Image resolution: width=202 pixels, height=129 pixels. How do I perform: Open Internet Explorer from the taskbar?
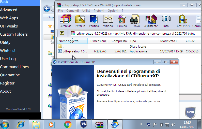(21, 124)
